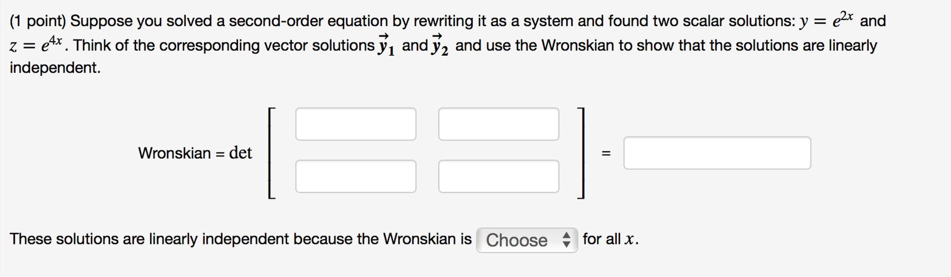Click the word 'independent.' ending the first paragraph
Viewport: 951px width, 277px height.
pyautogui.click(x=55, y=68)
